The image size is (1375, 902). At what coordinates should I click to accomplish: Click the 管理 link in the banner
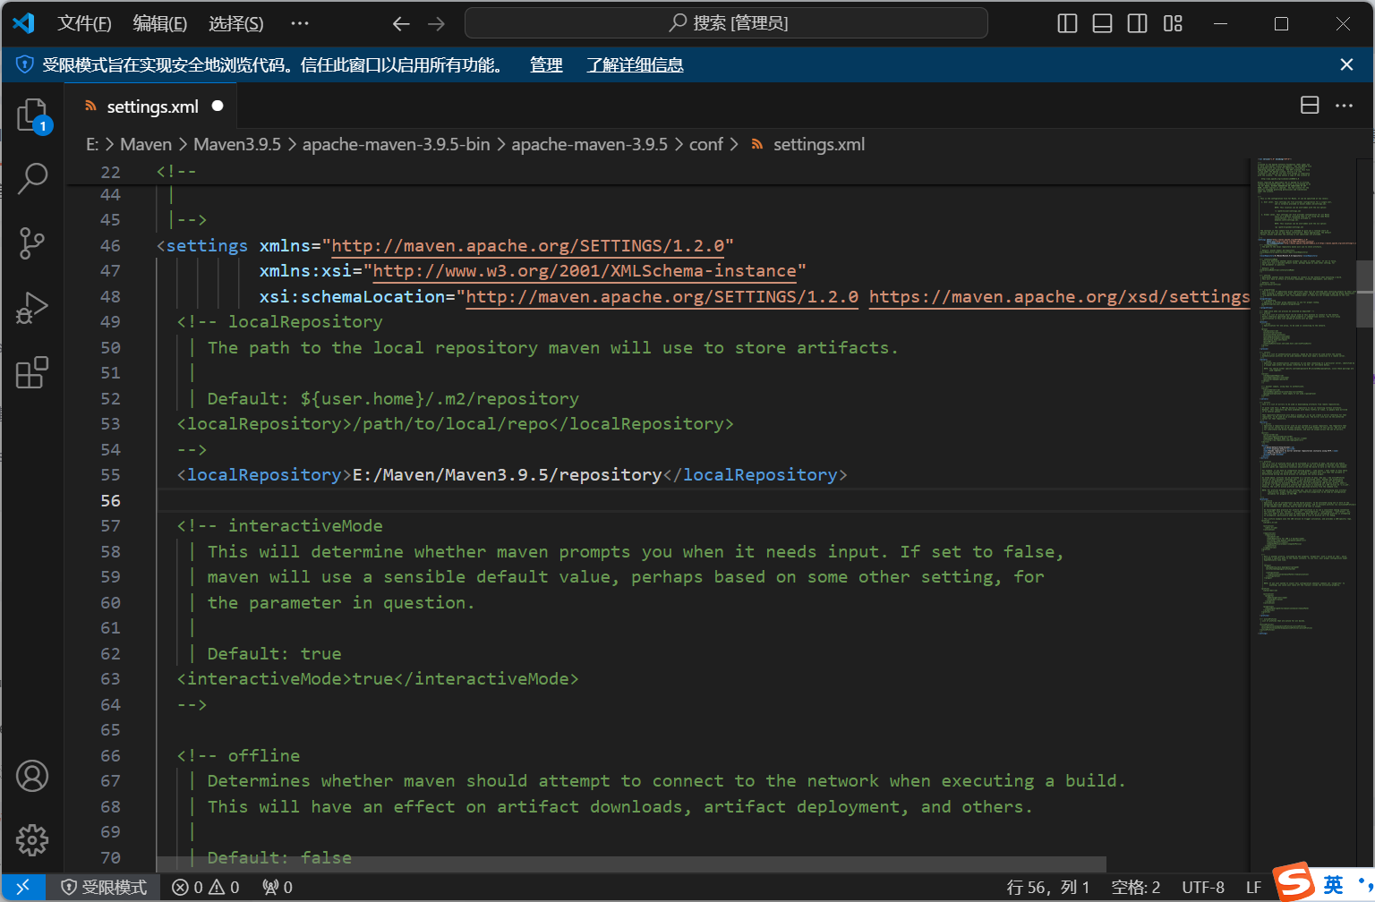[546, 64]
